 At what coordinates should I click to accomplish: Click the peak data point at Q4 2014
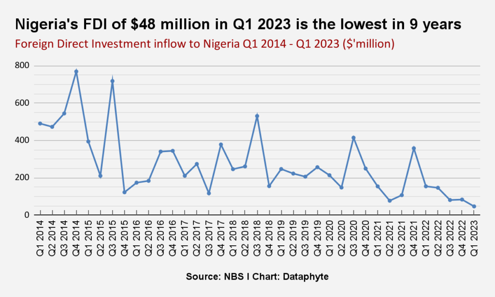76,71
